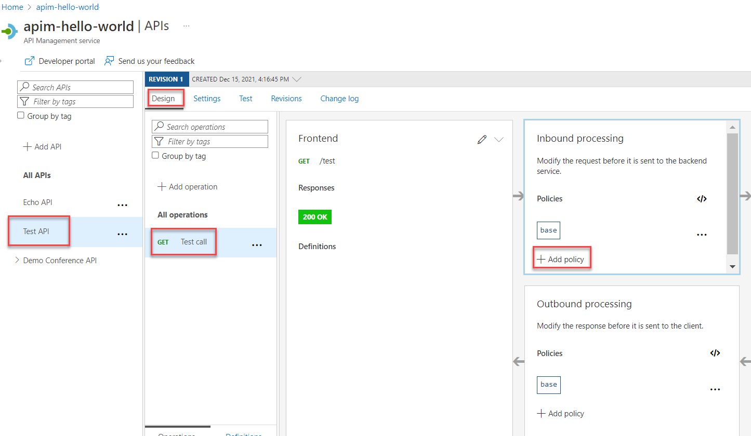Switch to the Settings tab
751x436 pixels.
click(x=207, y=99)
